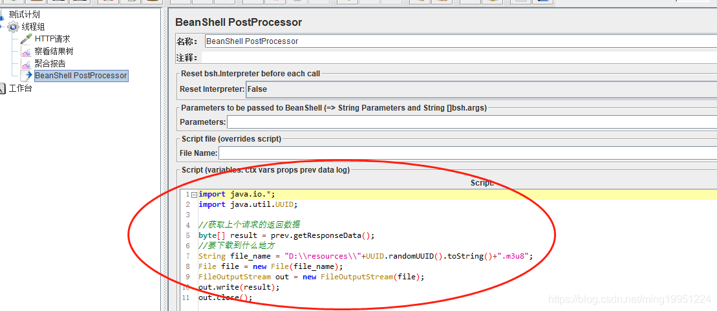The image size is (717, 311).
Task: Open the Reset Interpreter dropdown showing False
Action: 481,89
